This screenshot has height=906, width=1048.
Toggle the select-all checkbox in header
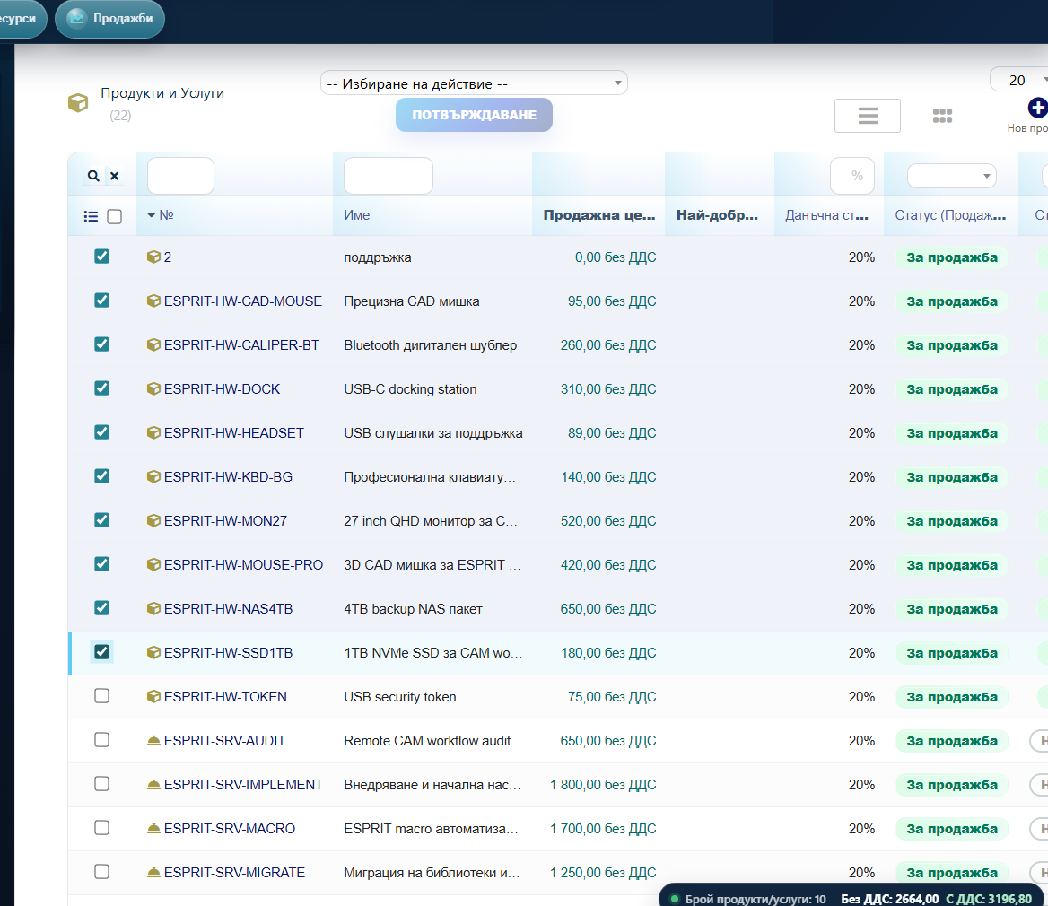(114, 216)
